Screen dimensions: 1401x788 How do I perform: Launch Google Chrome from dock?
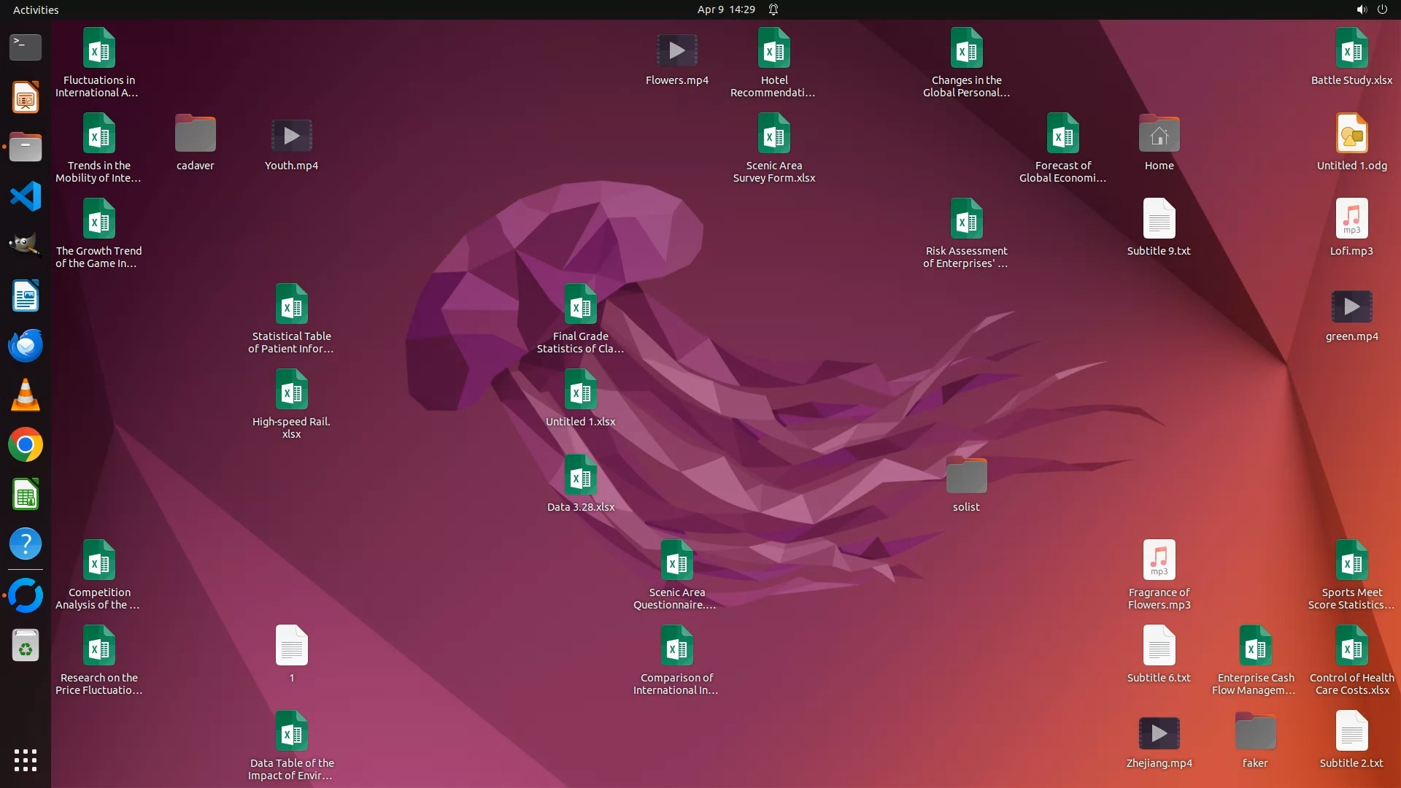pyautogui.click(x=26, y=445)
